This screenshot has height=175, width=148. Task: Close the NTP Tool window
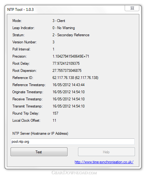(132, 8)
